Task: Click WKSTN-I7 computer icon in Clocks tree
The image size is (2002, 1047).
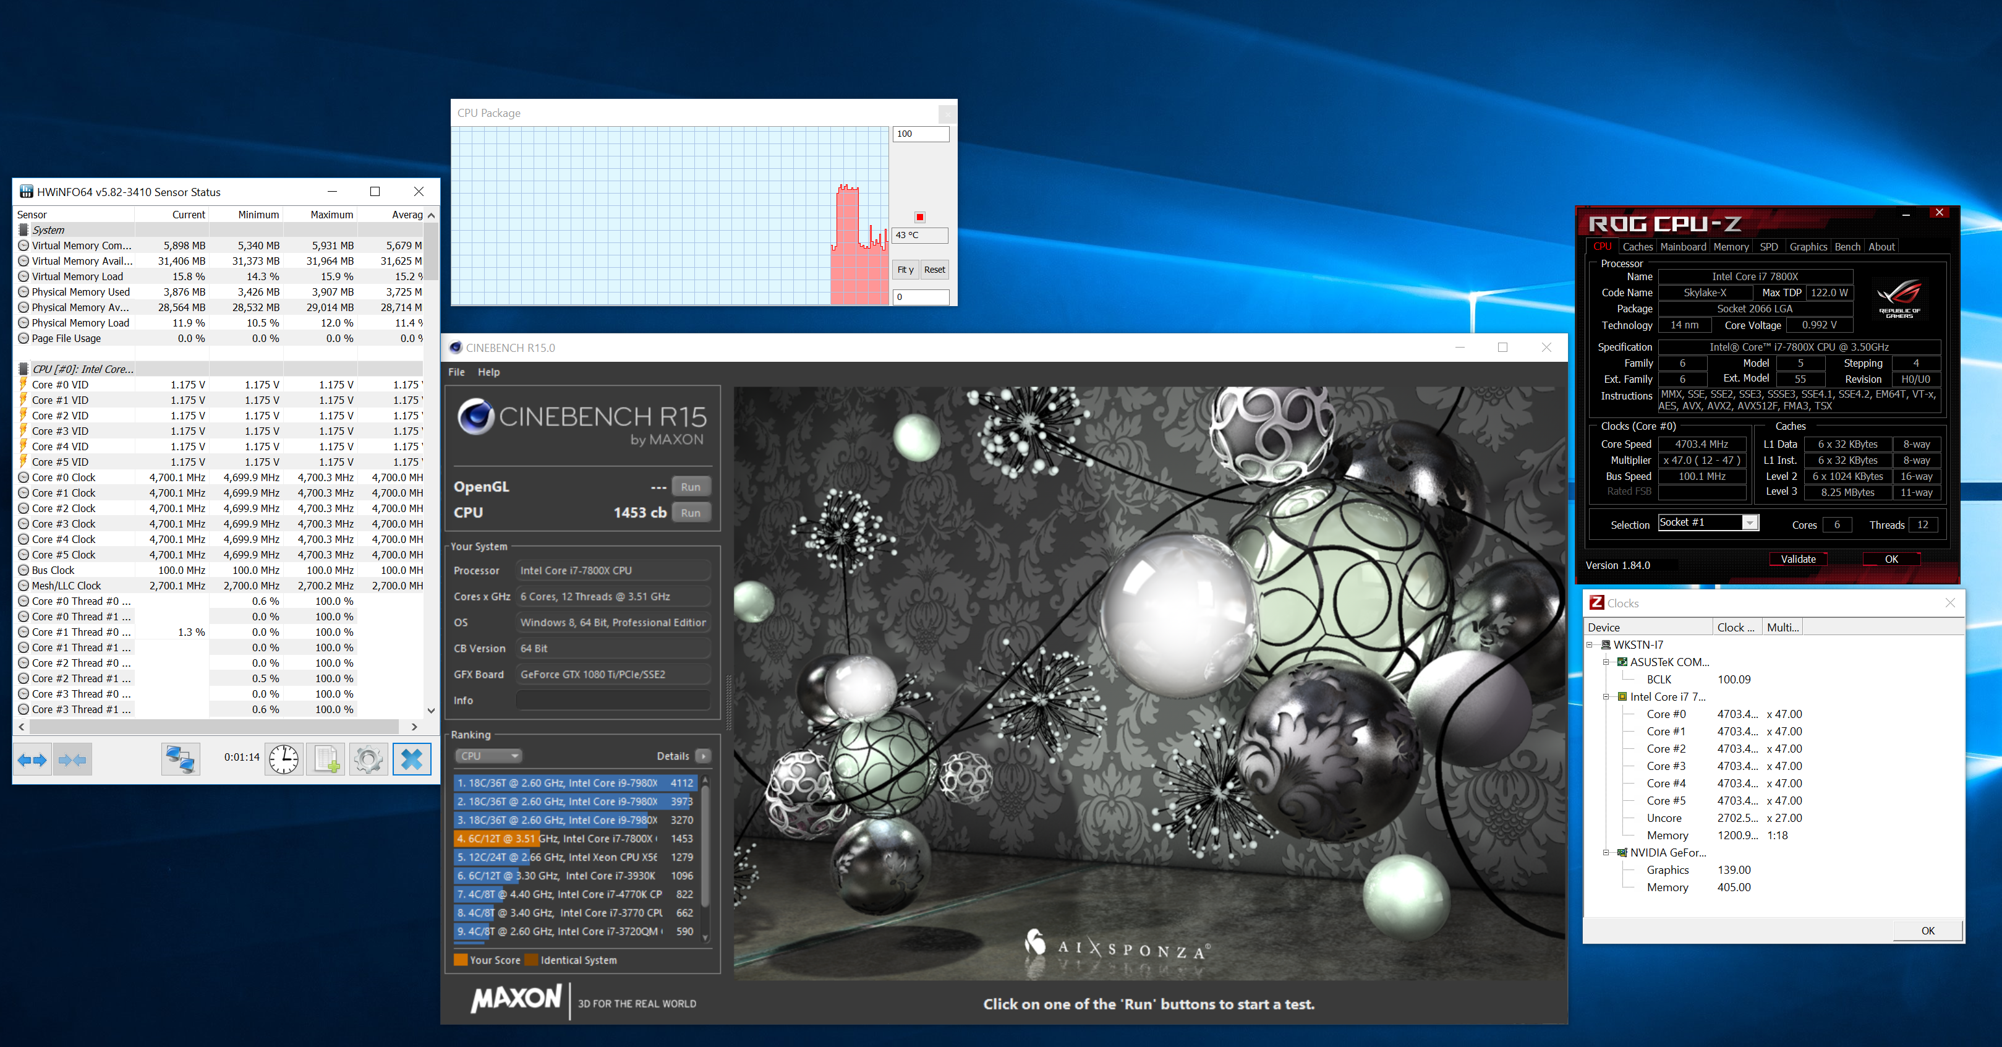Action: coord(1606,644)
